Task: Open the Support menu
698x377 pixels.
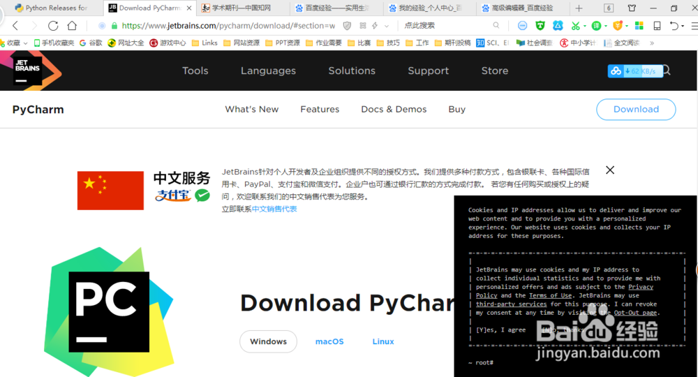Action: pyautogui.click(x=429, y=71)
